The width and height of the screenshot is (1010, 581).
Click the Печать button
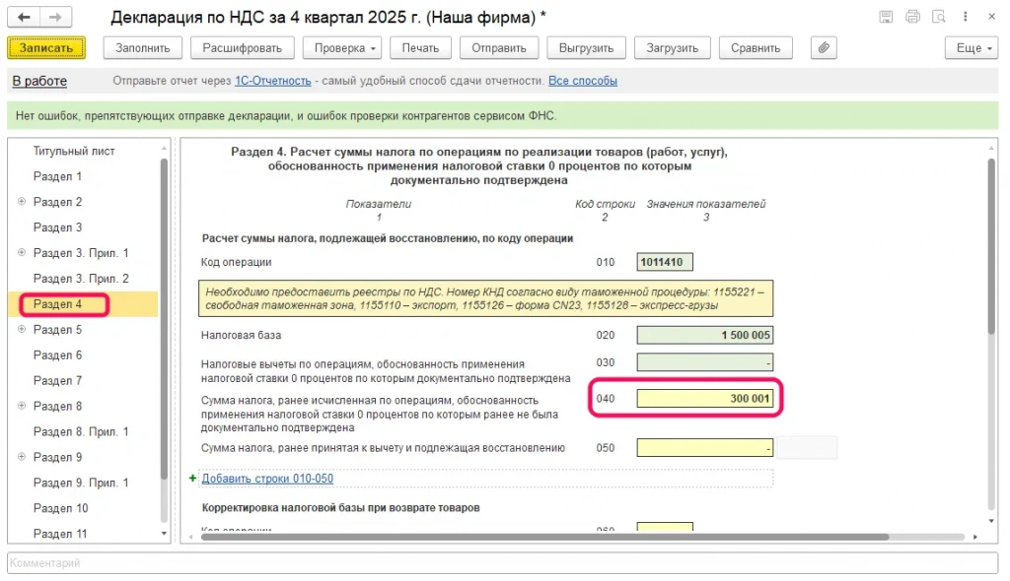coord(420,47)
